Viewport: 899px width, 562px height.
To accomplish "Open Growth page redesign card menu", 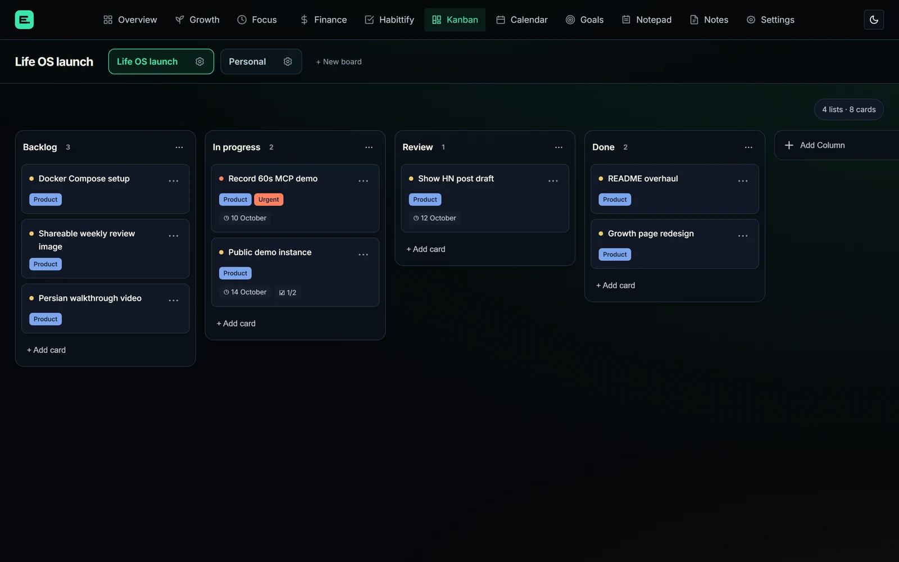I will [743, 236].
